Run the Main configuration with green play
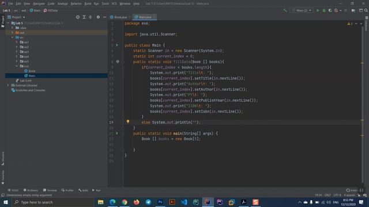 coord(318,10)
